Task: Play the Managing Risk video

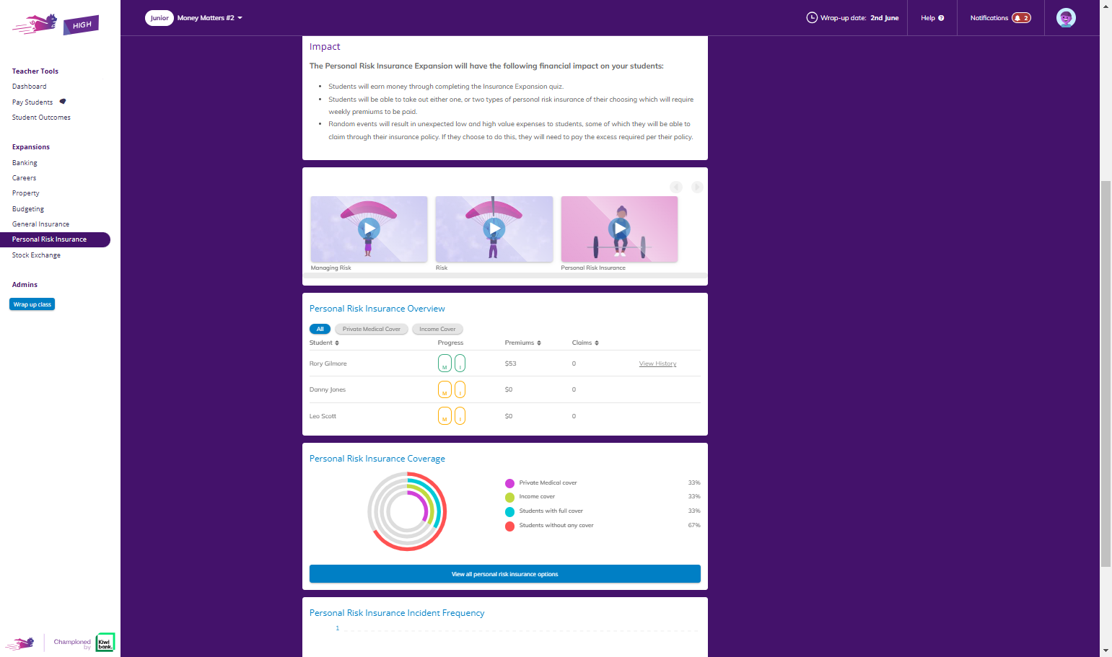Action: coord(369,229)
